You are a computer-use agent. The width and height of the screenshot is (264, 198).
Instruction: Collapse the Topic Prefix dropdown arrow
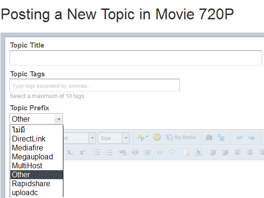(x=59, y=119)
